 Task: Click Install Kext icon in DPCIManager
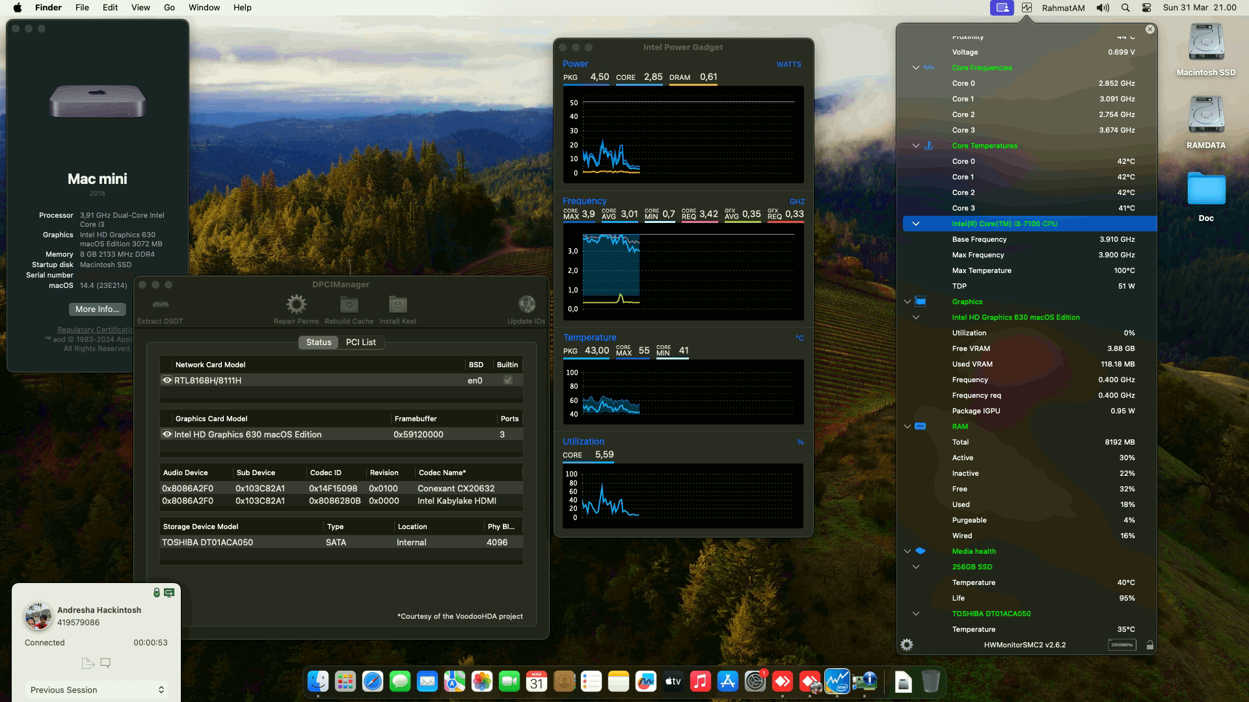[397, 304]
